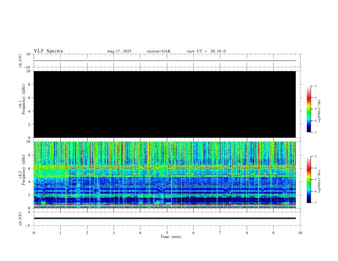The image size is (338, 261).
Task: Click the lower PSD color bar
Action: tap(309, 180)
